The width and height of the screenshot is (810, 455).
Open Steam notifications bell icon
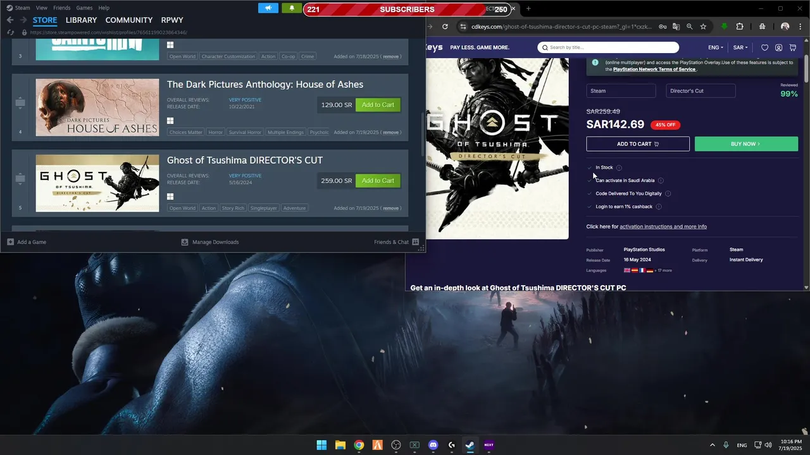click(x=292, y=8)
